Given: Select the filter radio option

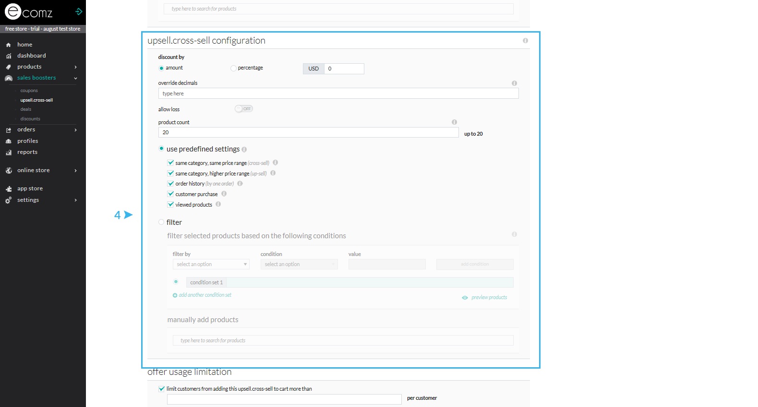Looking at the screenshot, I should pyautogui.click(x=161, y=222).
